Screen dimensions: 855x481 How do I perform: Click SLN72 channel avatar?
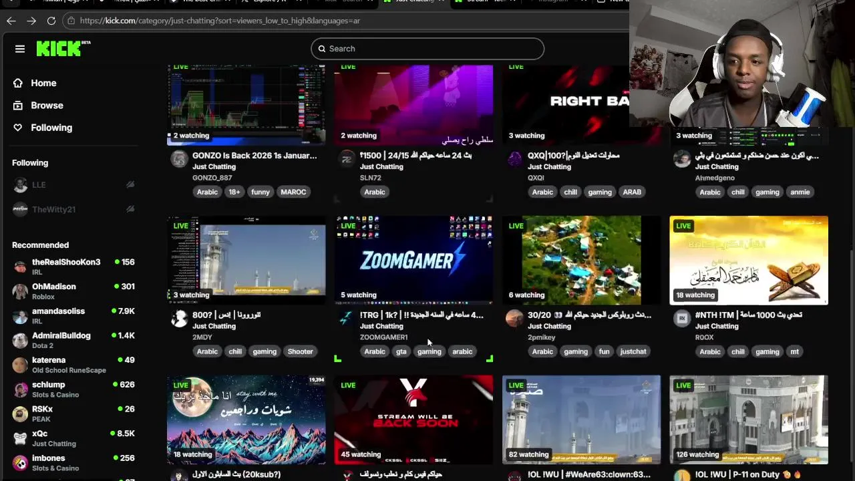tap(347, 159)
